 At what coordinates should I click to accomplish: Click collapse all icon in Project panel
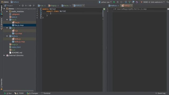pyautogui.click(x=26, y=6)
